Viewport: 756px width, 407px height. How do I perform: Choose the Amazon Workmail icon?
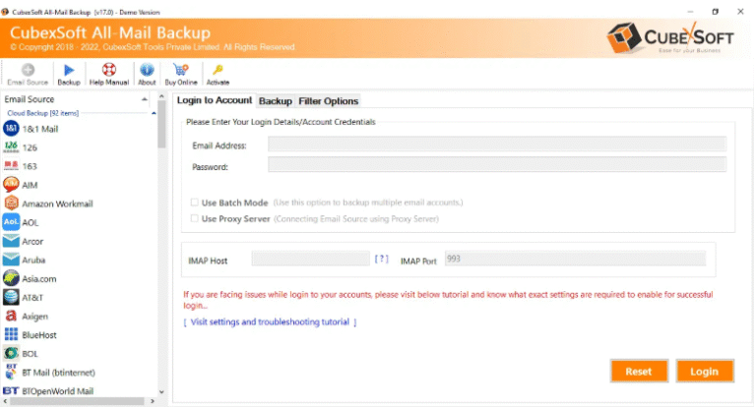11,203
